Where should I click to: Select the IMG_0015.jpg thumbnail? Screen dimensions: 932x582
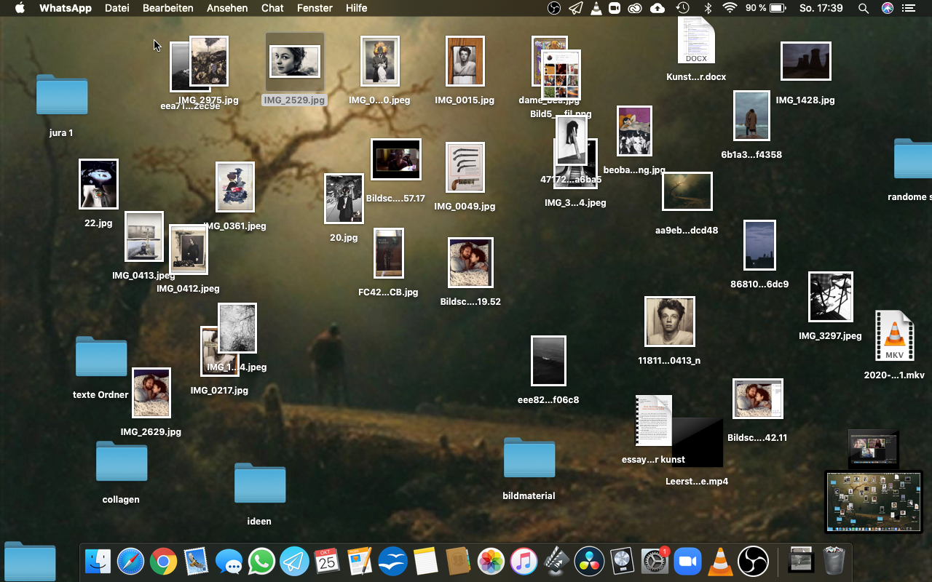[x=465, y=62]
